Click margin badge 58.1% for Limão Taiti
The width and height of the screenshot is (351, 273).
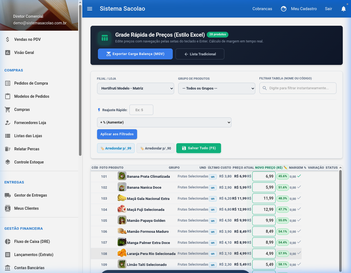pyautogui.click(x=282, y=265)
